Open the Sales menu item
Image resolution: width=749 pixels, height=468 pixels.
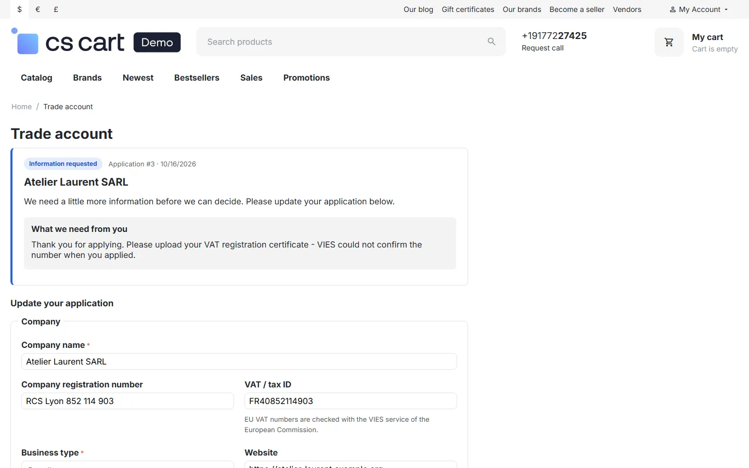click(x=251, y=77)
